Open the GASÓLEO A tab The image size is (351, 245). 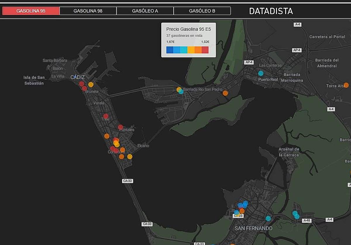[145, 11]
